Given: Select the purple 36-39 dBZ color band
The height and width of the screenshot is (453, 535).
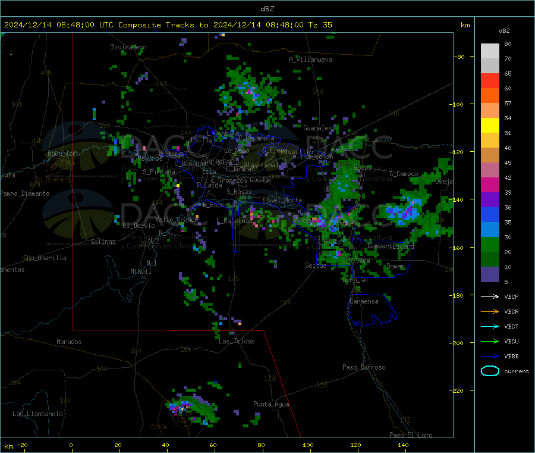Looking at the screenshot, I should 490,200.
